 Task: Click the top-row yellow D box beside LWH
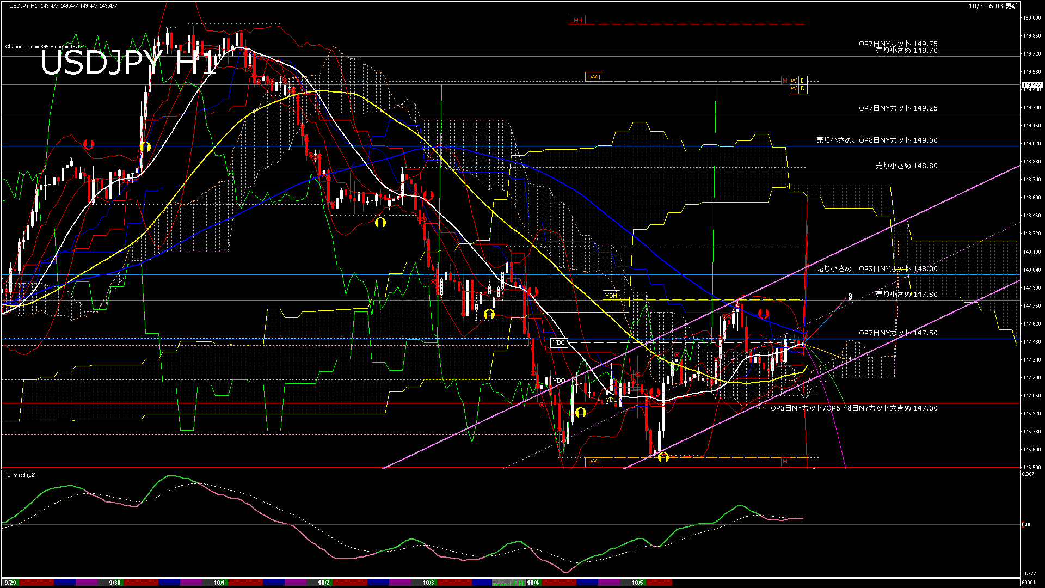tap(803, 81)
